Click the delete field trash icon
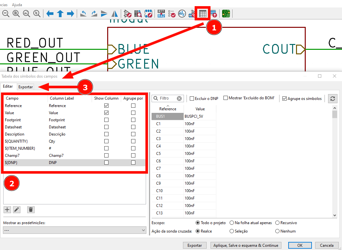 [31, 210]
